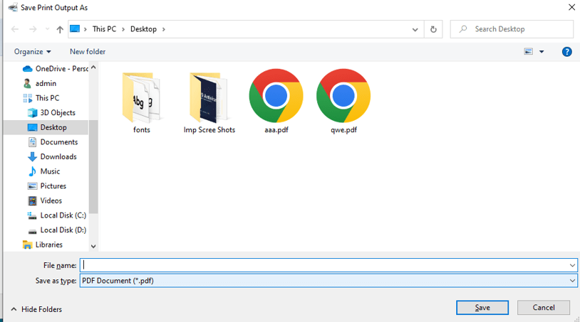This screenshot has width=580, height=322.
Task: Change view with the view icon
Action: click(x=528, y=52)
